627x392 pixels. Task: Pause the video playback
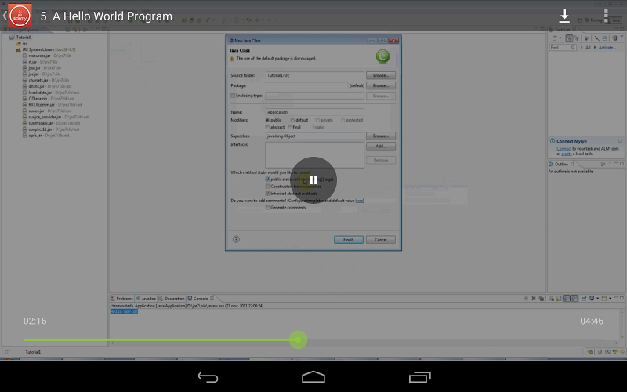[313, 180]
